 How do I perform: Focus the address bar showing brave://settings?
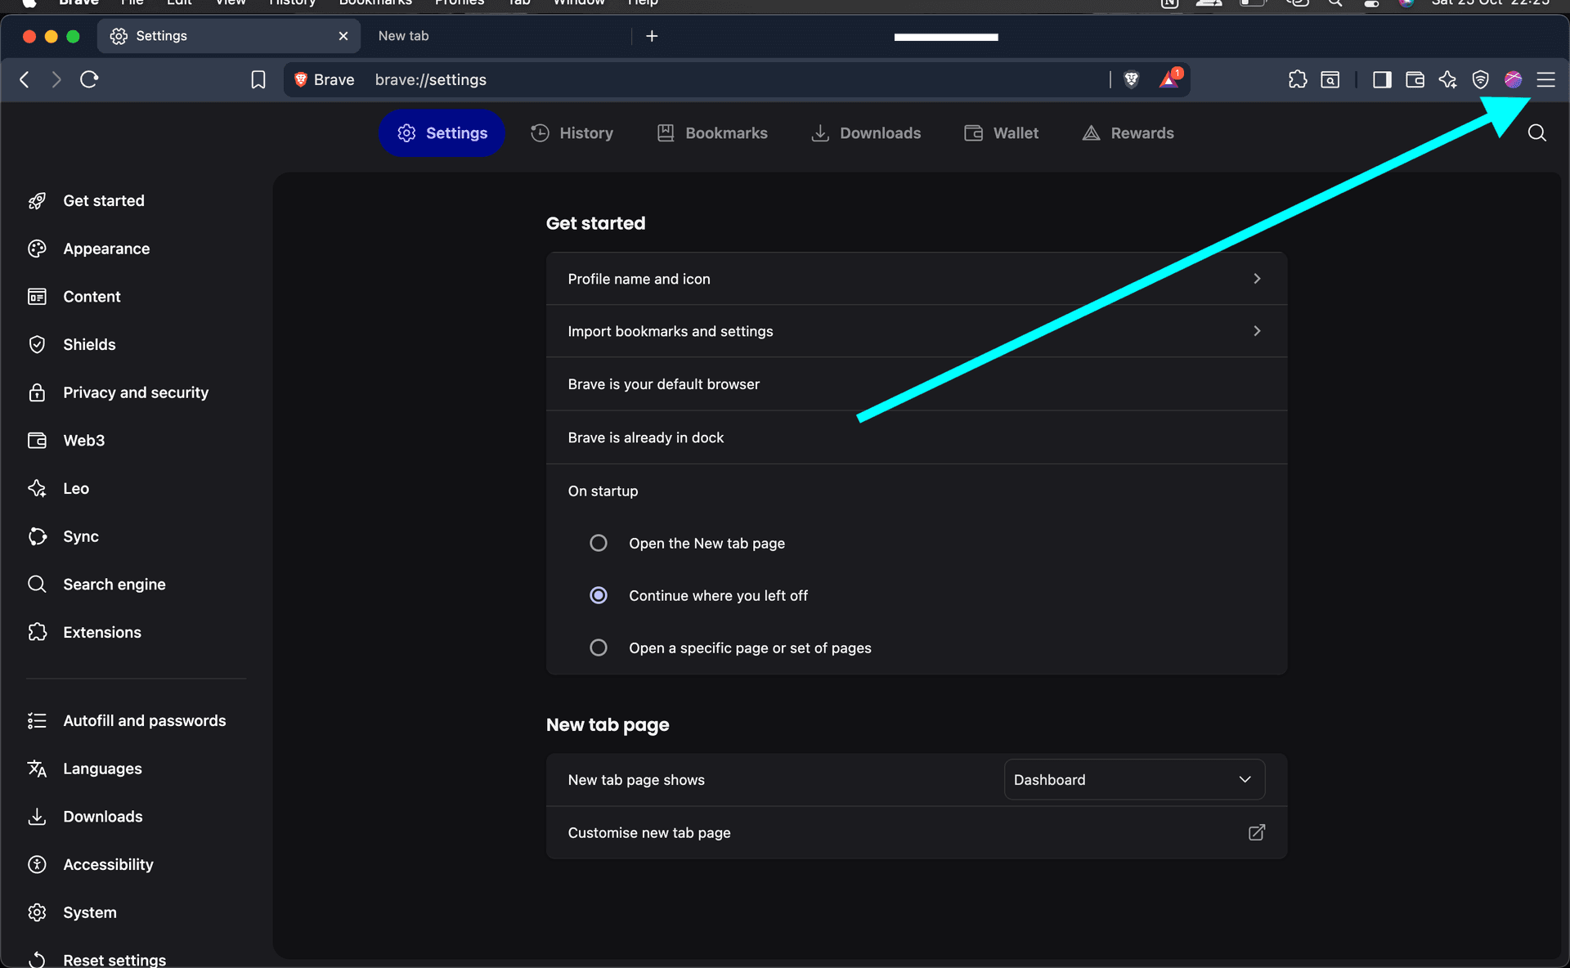(x=736, y=79)
